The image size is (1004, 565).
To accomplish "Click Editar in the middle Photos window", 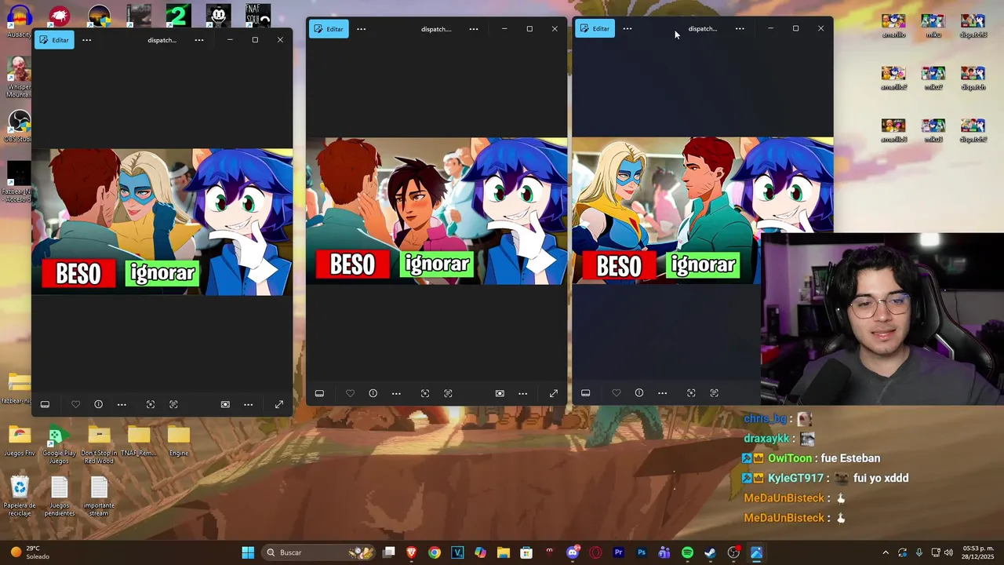I will pyautogui.click(x=329, y=29).
